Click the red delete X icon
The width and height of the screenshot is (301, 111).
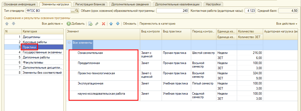coord(103,24)
